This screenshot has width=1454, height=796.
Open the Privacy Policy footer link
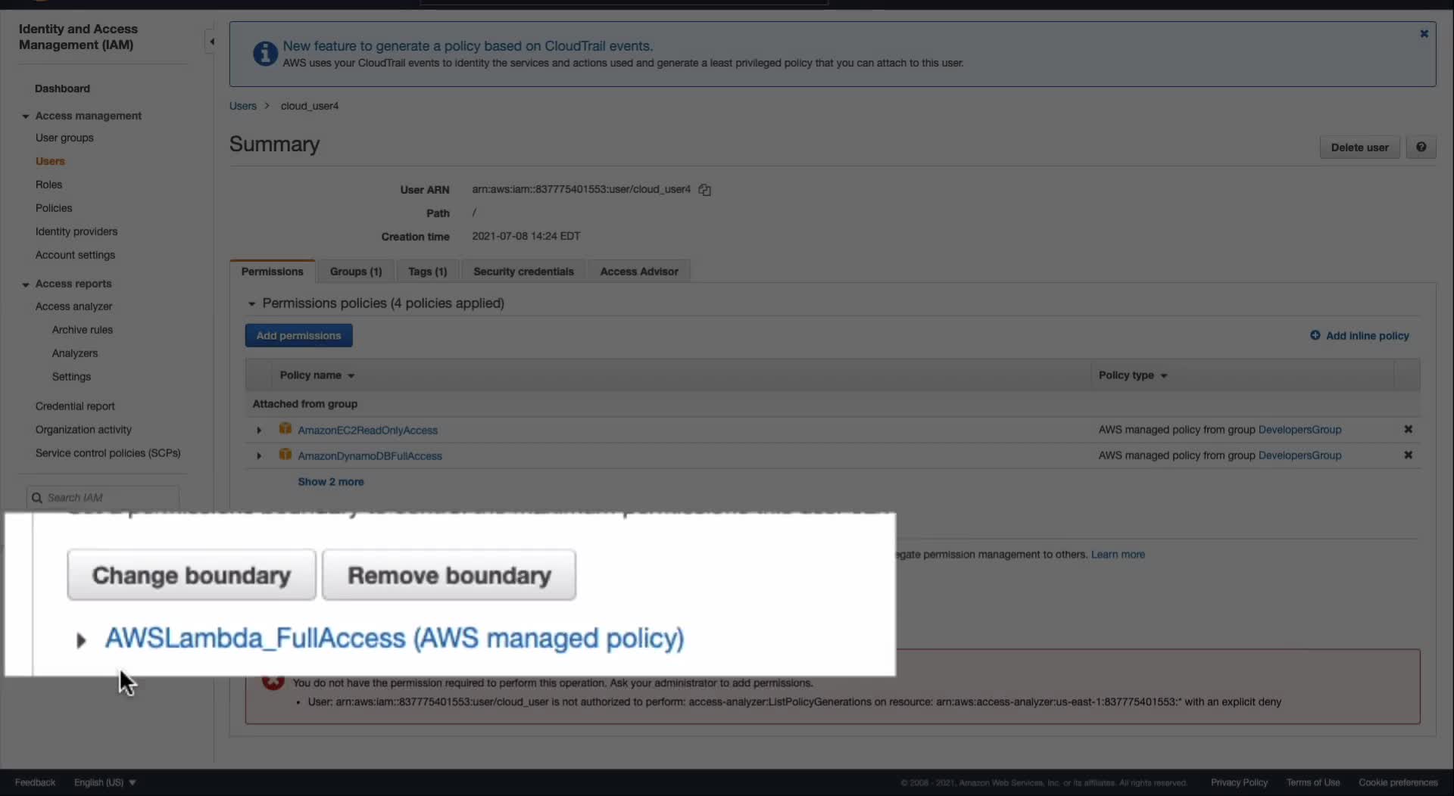[x=1239, y=782]
